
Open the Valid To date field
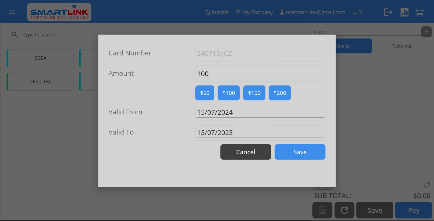click(260, 132)
